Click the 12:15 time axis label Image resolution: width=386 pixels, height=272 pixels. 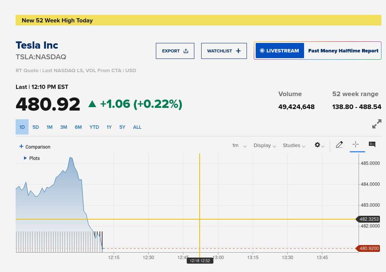pyautogui.click(x=114, y=258)
